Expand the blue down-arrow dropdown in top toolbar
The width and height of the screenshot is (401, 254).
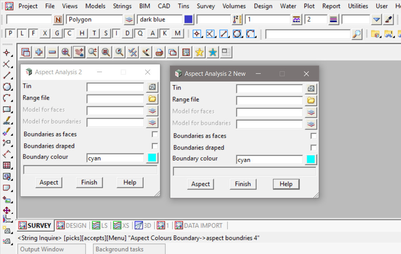click(376, 19)
